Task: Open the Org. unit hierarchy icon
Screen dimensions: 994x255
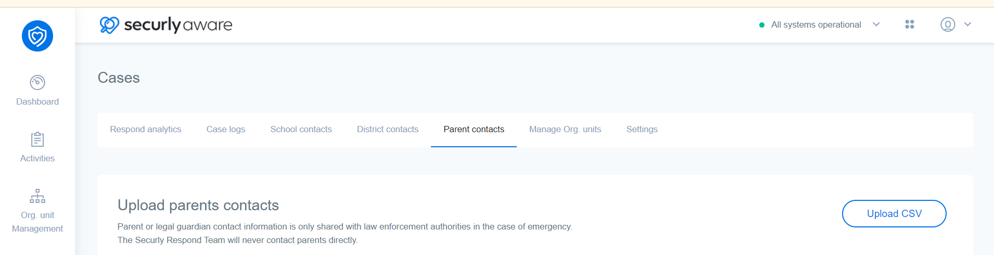Action: point(37,196)
